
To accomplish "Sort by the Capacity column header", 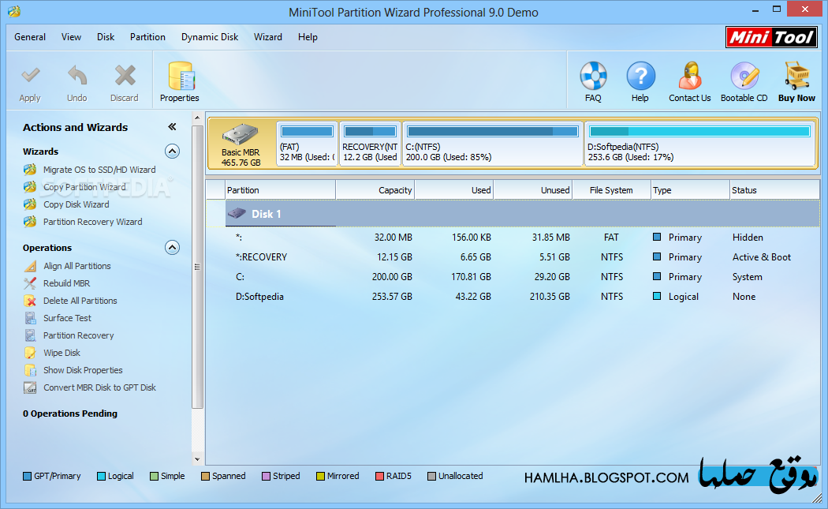I will (375, 190).
